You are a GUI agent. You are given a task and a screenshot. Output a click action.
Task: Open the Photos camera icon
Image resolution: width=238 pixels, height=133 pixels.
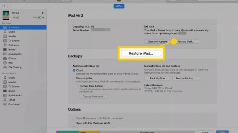[5, 58]
